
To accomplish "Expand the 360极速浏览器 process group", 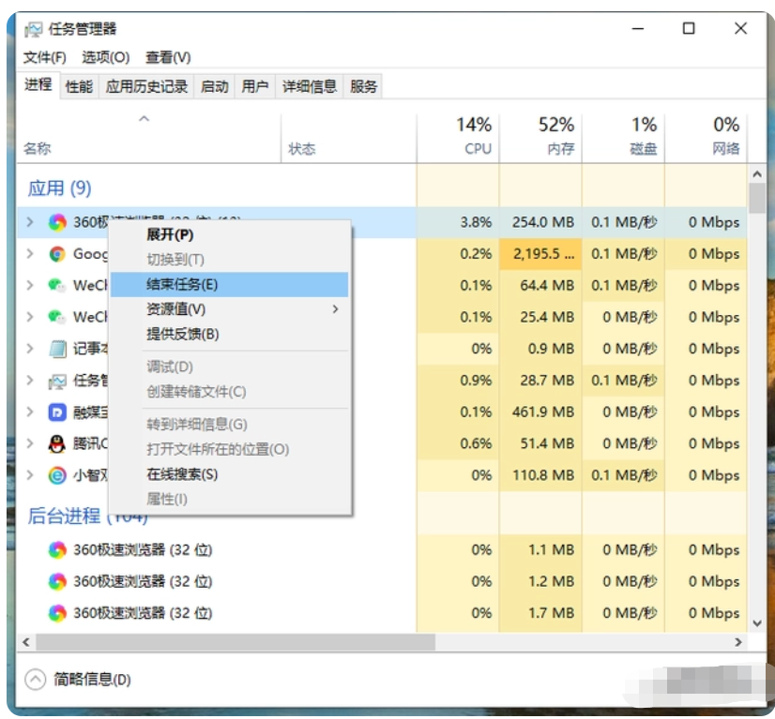I will (x=30, y=222).
